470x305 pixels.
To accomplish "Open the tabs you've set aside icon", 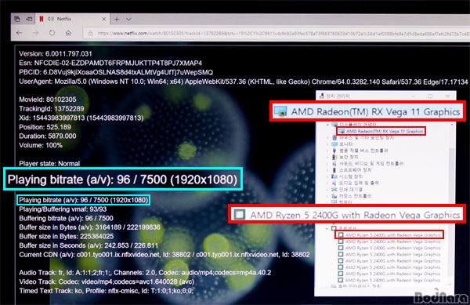I will click(17, 19).
